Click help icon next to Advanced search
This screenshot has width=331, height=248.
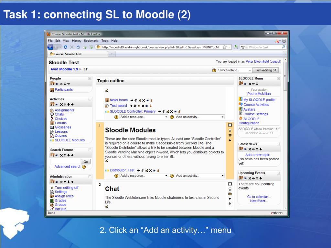(x=84, y=167)
